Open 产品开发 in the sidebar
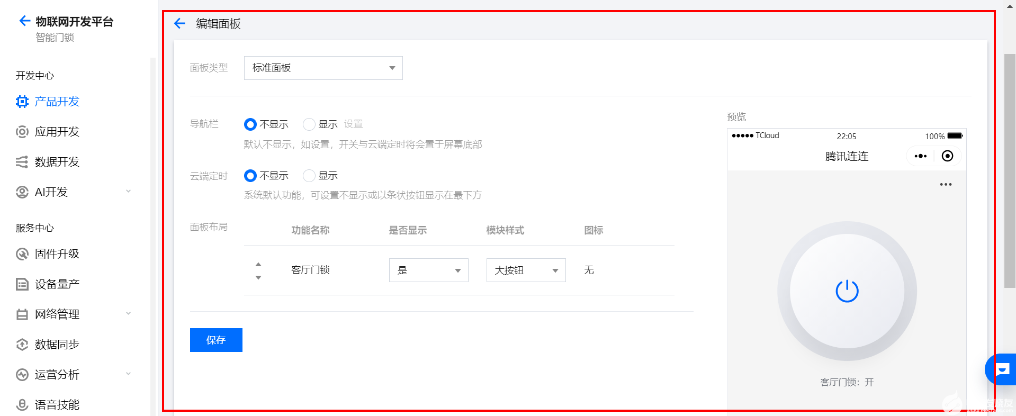The height and width of the screenshot is (416, 1016). [57, 102]
